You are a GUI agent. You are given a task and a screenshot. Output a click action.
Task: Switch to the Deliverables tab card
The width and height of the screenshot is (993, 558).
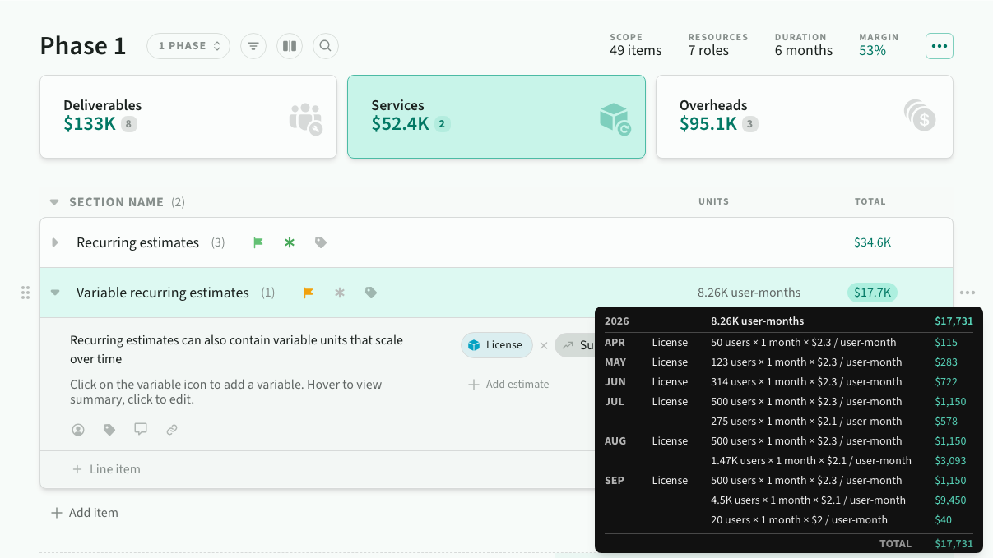click(x=188, y=117)
